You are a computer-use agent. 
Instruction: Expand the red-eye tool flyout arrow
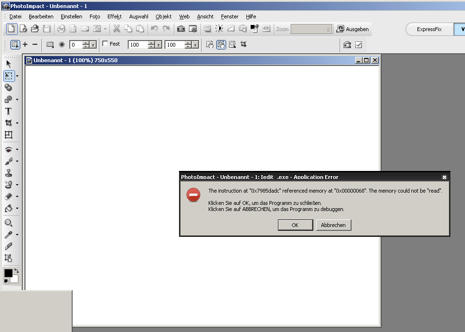17,149
